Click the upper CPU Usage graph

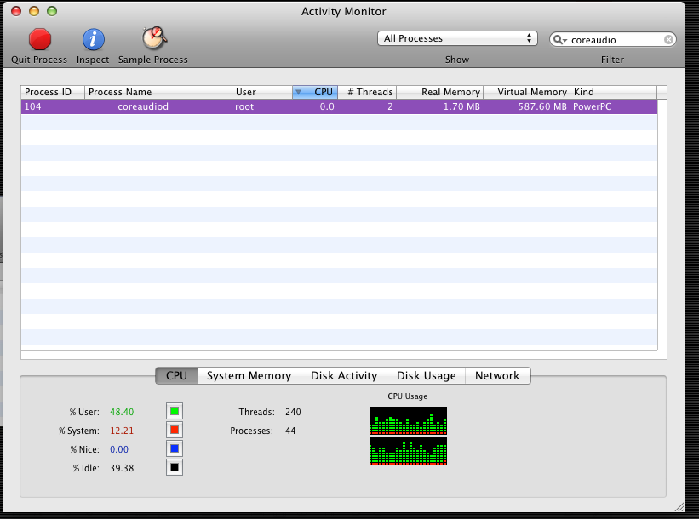pyautogui.click(x=408, y=420)
